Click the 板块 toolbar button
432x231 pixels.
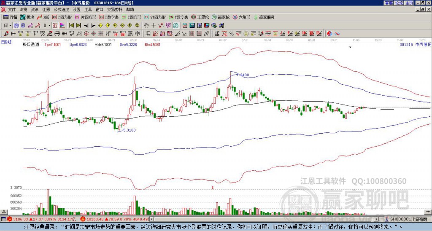[x=27, y=17]
